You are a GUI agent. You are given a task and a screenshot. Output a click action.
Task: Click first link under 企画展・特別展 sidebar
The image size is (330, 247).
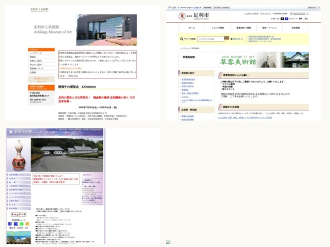pyautogui.click(x=188, y=116)
